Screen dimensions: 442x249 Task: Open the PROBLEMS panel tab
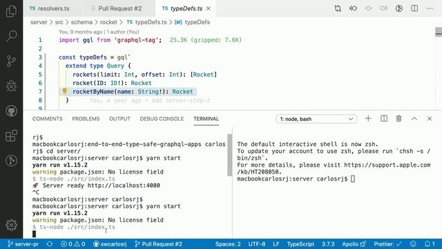coord(86,119)
